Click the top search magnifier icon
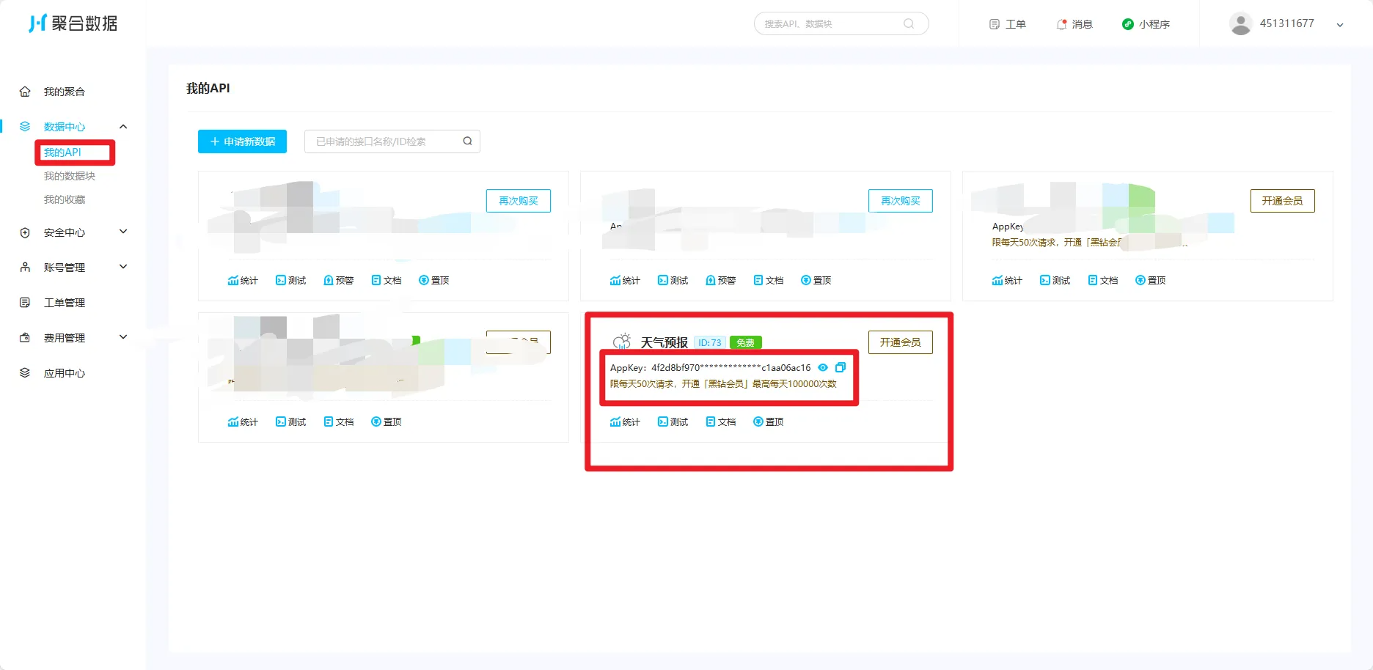The width and height of the screenshot is (1373, 670). point(909,23)
